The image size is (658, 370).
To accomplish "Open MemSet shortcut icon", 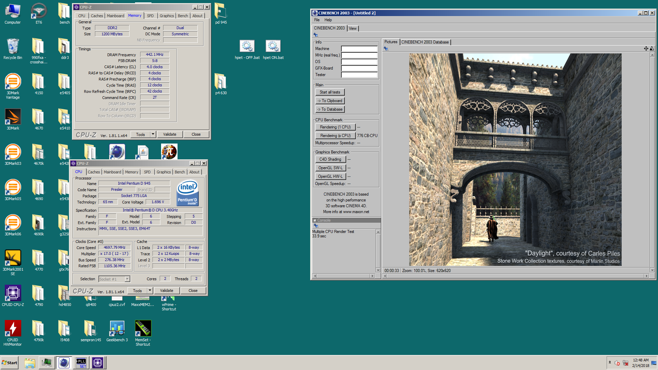I will pyautogui.click(x=143, y=333).
